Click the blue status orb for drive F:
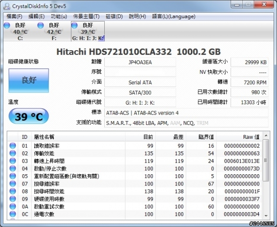This screenshot has width=277, height=227. click(x=41, y=26)
